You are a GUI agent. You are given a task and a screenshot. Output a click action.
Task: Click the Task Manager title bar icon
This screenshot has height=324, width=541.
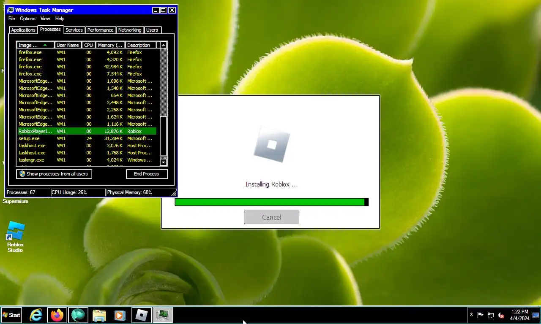click(11, 10)
